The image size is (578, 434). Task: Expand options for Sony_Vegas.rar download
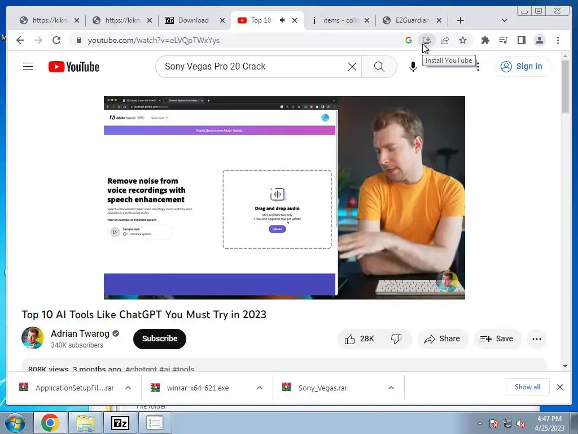391,388
